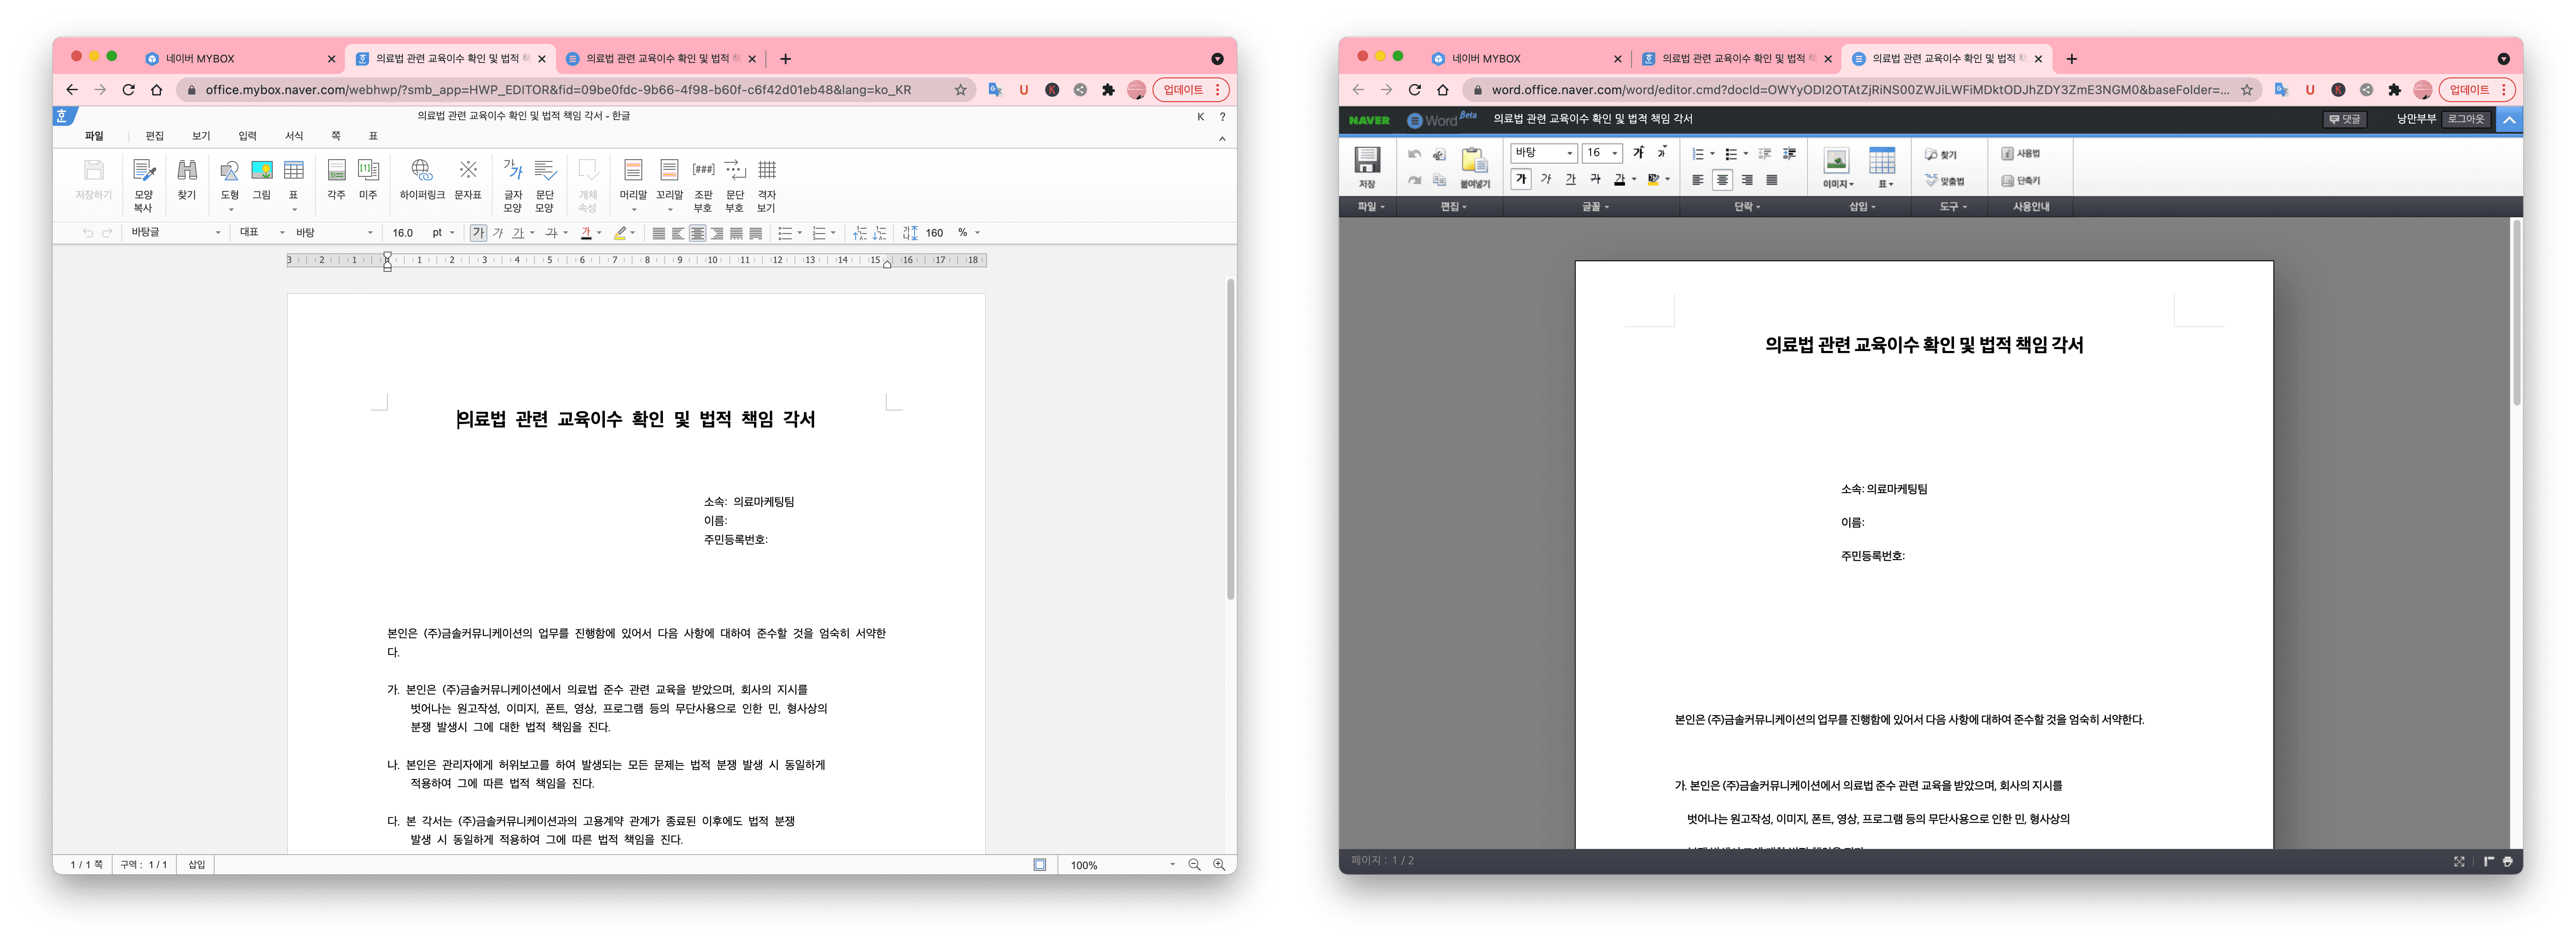Viewport: 2576px width, 943px height.
Task: Toggle strikethrough in Naver Word
Action: tap(1595, 179)
